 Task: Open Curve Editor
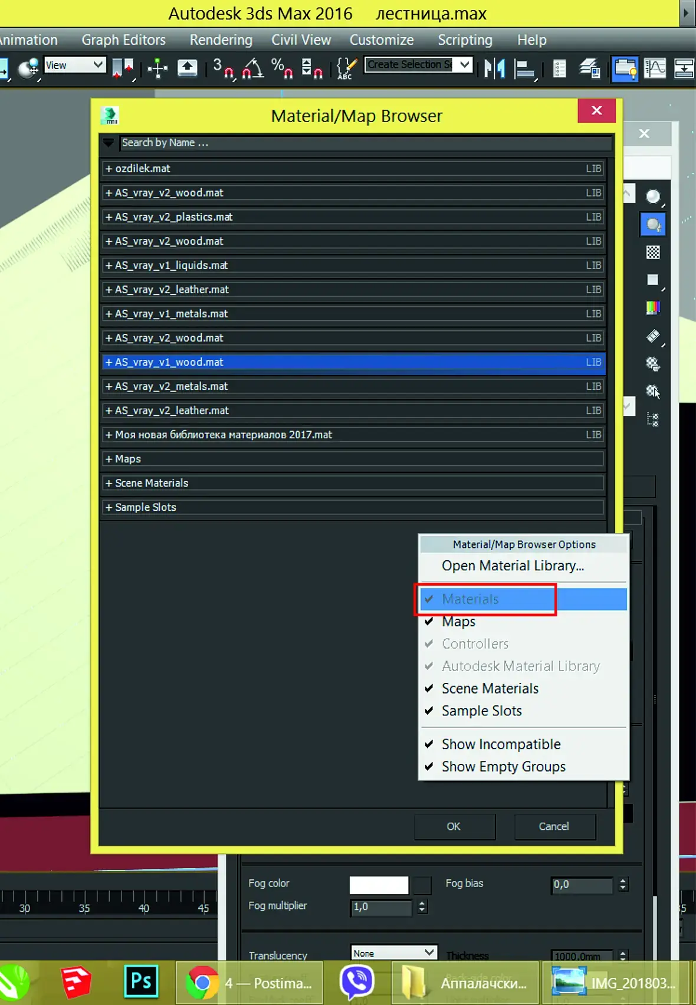655,68
